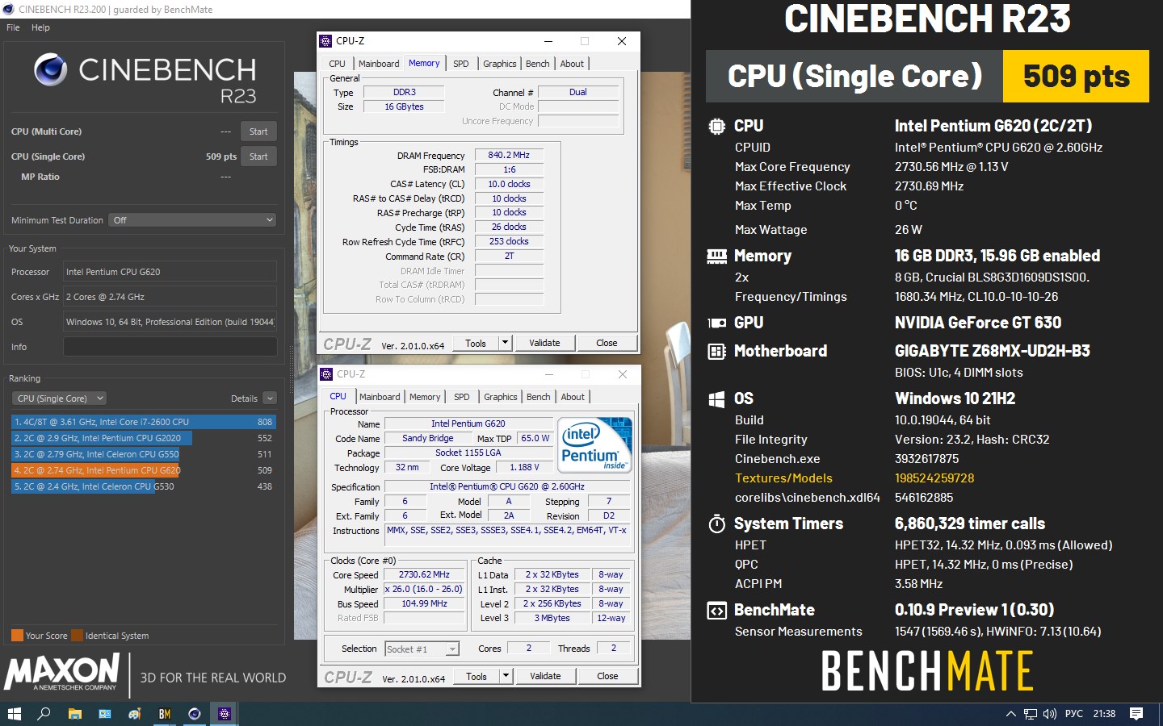The width and height of the screenshot is (1163, 726).
Task: Click the РУС language indicator
Action: pos(1074,714)
